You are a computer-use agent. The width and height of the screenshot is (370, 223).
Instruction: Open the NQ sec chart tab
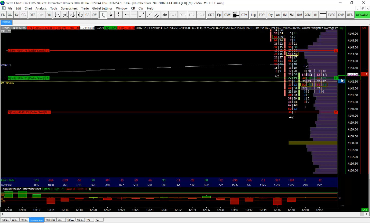(x=71, y=220)
